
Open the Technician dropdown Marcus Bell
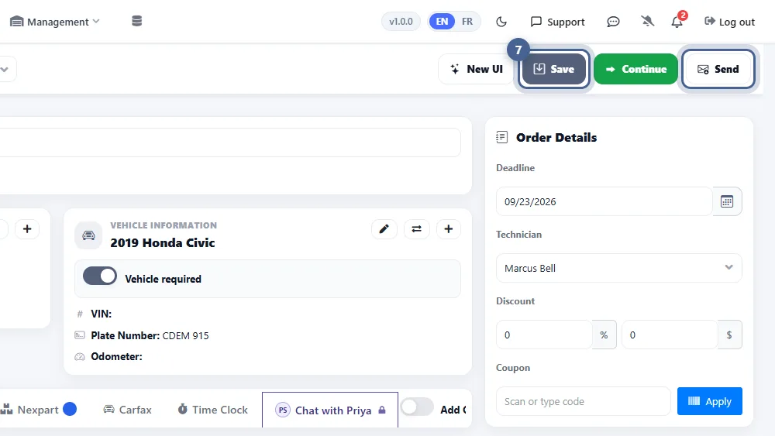[x=618, y=268]
